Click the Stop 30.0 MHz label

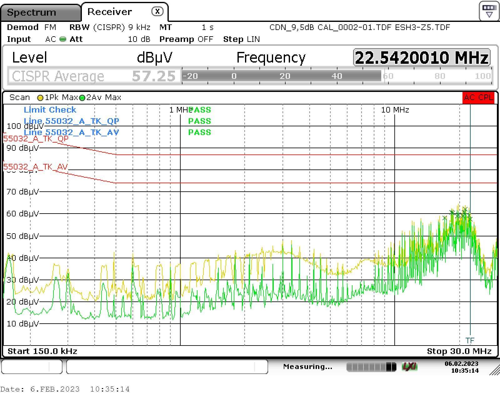pyautogui.click(x=459, y=351)
